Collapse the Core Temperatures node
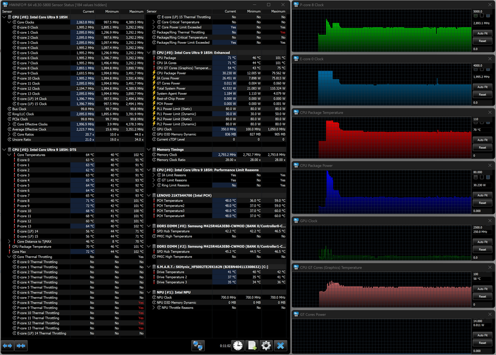This screenshot has height=355, width=496. click(9, 155)
